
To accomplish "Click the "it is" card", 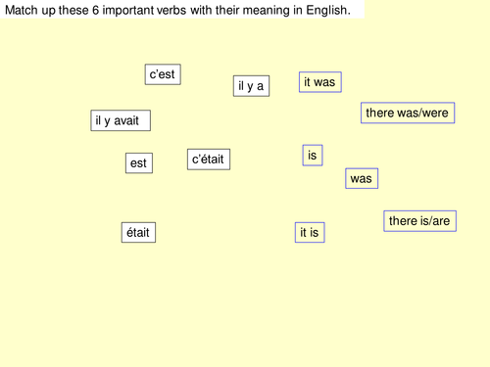I will pyautogui.click(x=310, y=233).
